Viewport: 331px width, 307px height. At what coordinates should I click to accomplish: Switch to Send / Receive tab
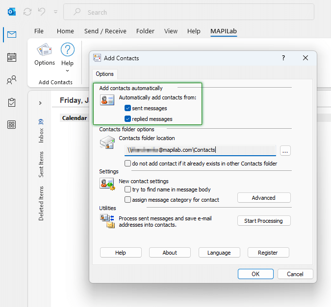tap(105, 31)
